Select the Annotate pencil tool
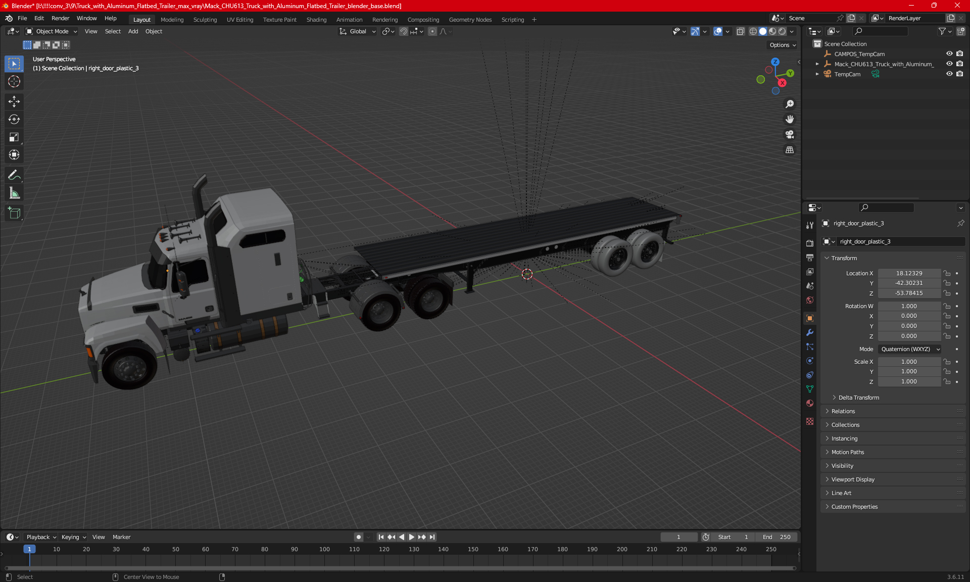The width and height of the screenshot is (970, 582). pos(14,175)
